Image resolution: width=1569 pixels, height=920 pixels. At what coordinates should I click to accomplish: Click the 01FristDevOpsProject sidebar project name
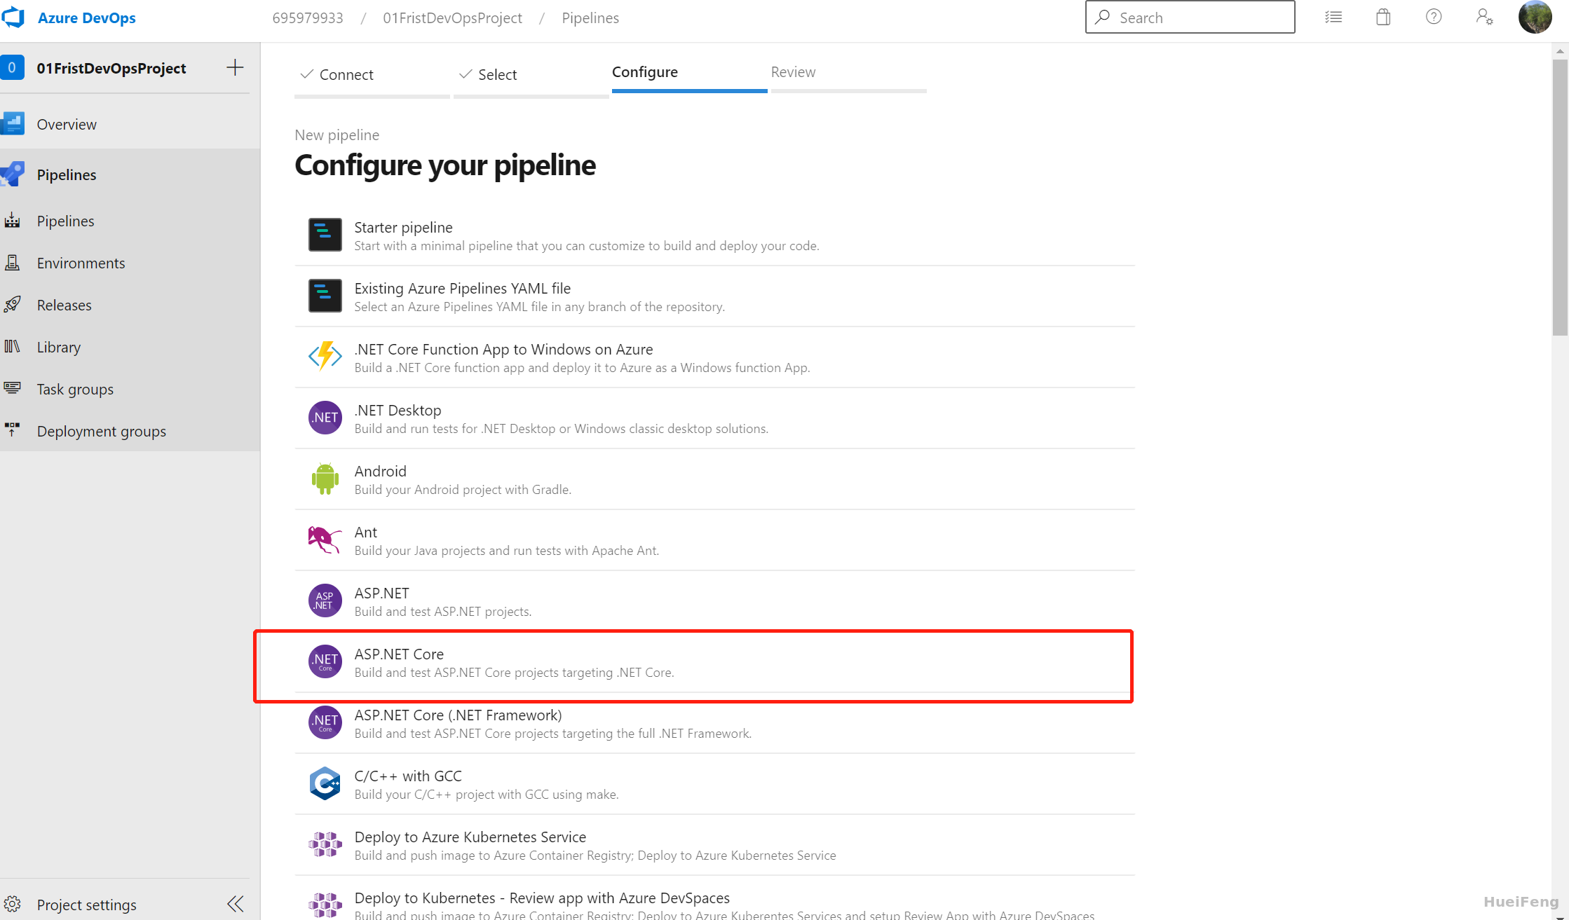pos(111,68)
